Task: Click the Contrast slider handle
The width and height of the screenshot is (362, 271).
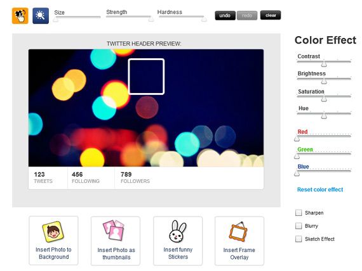Action: [324, 64]
